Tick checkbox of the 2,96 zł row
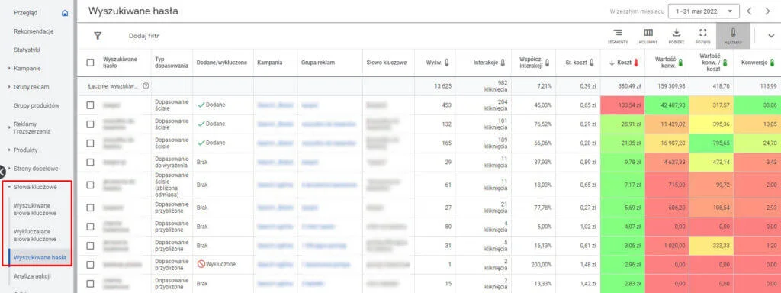Image resolution: width=781 pixels, height=293 pixels. [90, 265]
